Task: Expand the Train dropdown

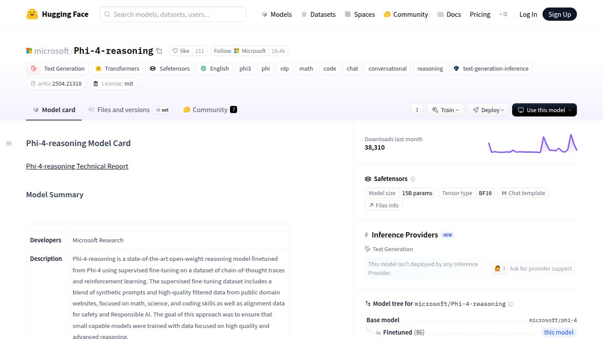Action: click(445, 110)
